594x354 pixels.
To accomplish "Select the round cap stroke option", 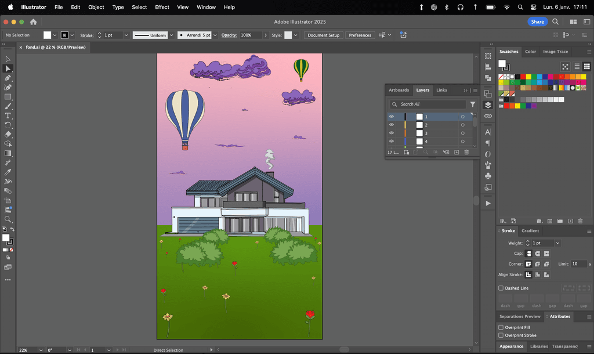I will click(x=538, y=254).
